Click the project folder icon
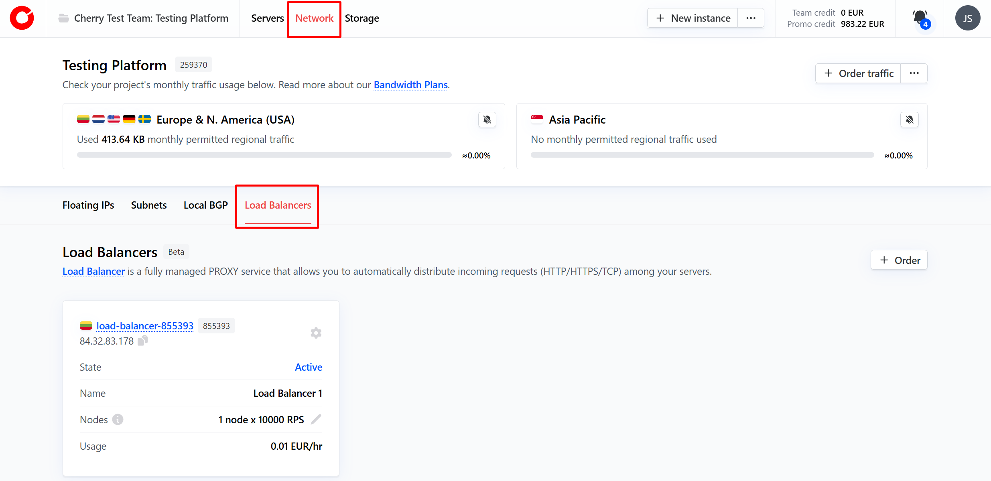 click(x=63, y=18)
